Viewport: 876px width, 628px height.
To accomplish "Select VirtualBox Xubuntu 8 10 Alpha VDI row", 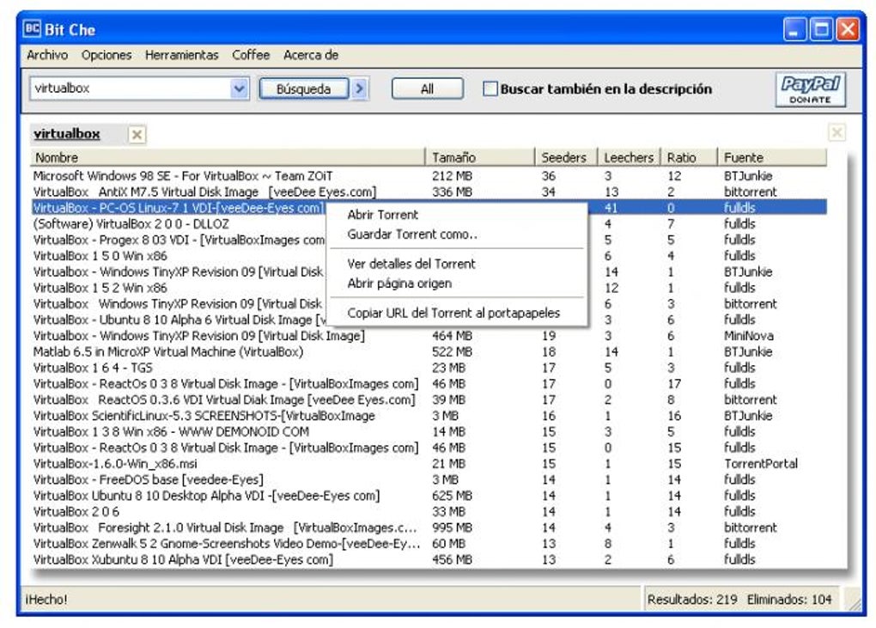I will point(429,560).
